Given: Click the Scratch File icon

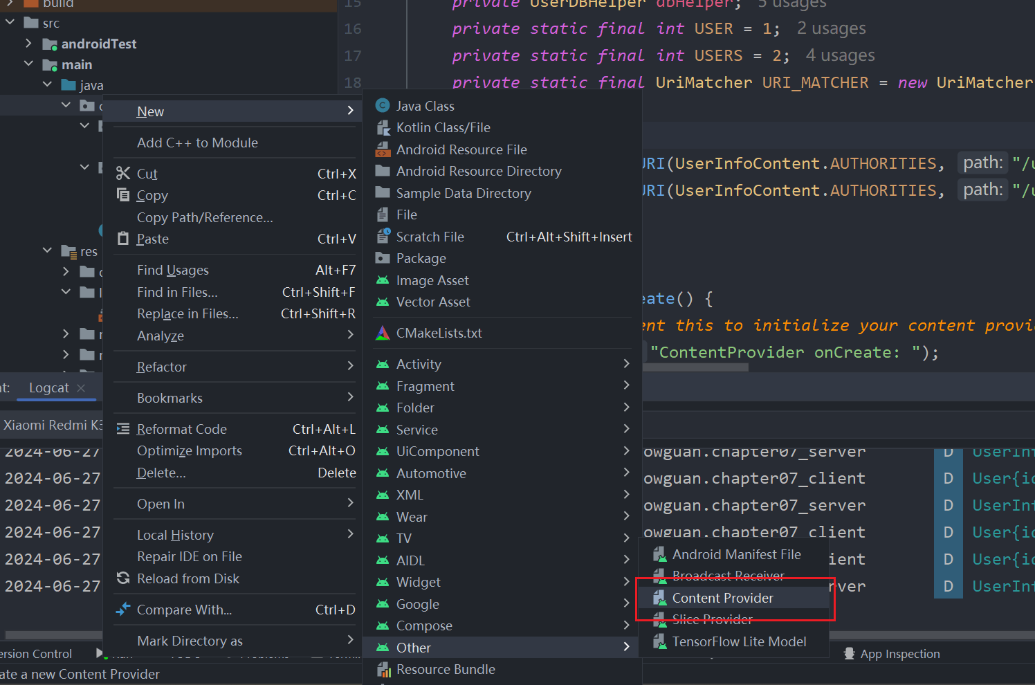Looking at the screenshot, I should coord(383,236).
